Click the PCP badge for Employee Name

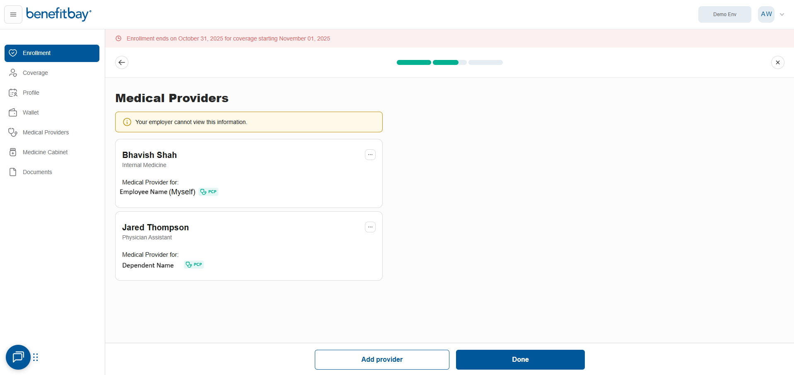pos(208,192)
